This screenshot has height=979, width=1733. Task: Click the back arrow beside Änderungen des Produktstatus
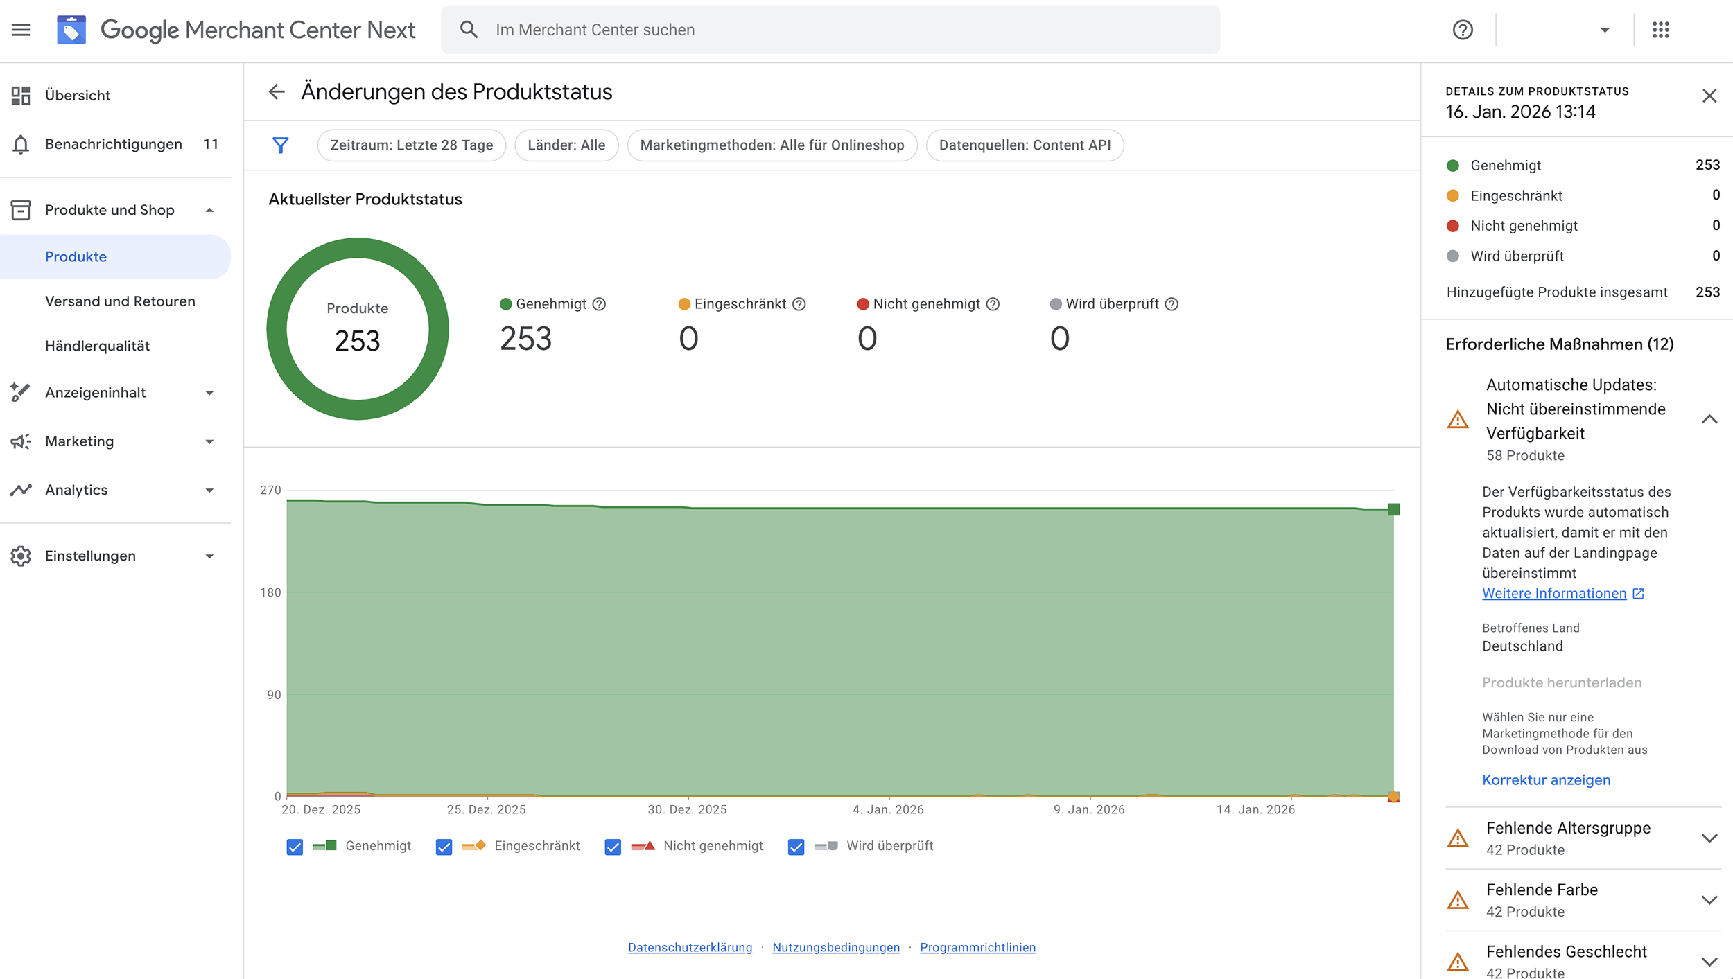click(277, 91)
